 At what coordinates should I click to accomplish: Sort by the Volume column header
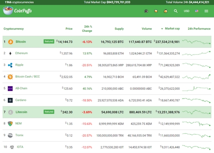pyautogui.click(x=147, y=29)
